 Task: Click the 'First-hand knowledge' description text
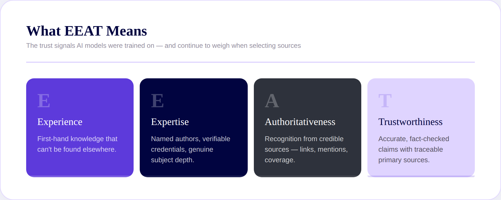click(77, 144)
